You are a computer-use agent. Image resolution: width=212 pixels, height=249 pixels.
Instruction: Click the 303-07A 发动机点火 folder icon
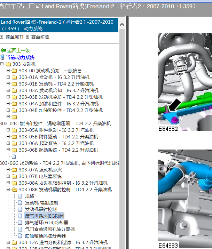coord(14,170)
